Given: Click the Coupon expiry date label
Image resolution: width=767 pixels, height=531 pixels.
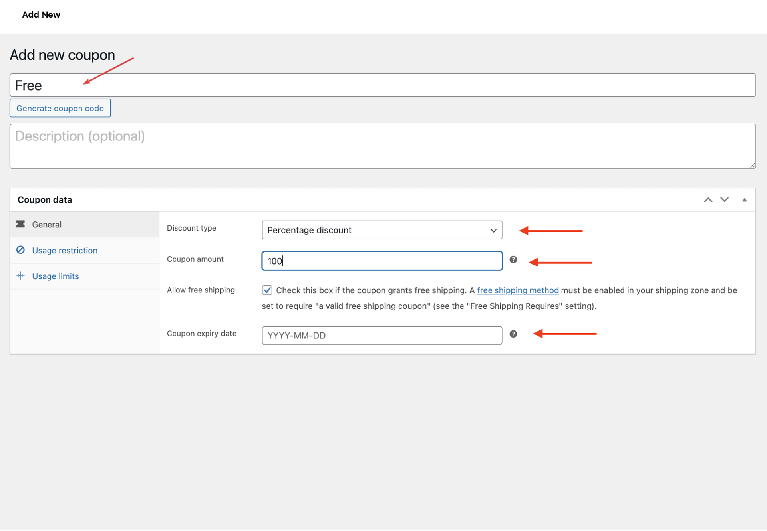Looking at the screenshot, I should coord(201,334).
